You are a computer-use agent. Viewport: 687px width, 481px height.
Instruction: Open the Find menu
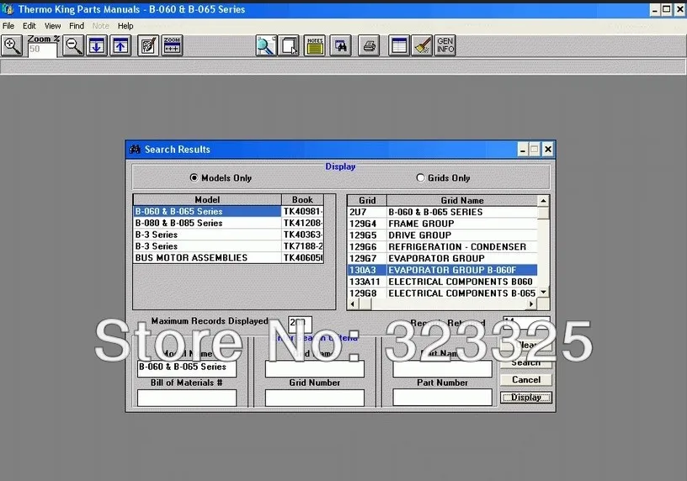tap(77, 26)
